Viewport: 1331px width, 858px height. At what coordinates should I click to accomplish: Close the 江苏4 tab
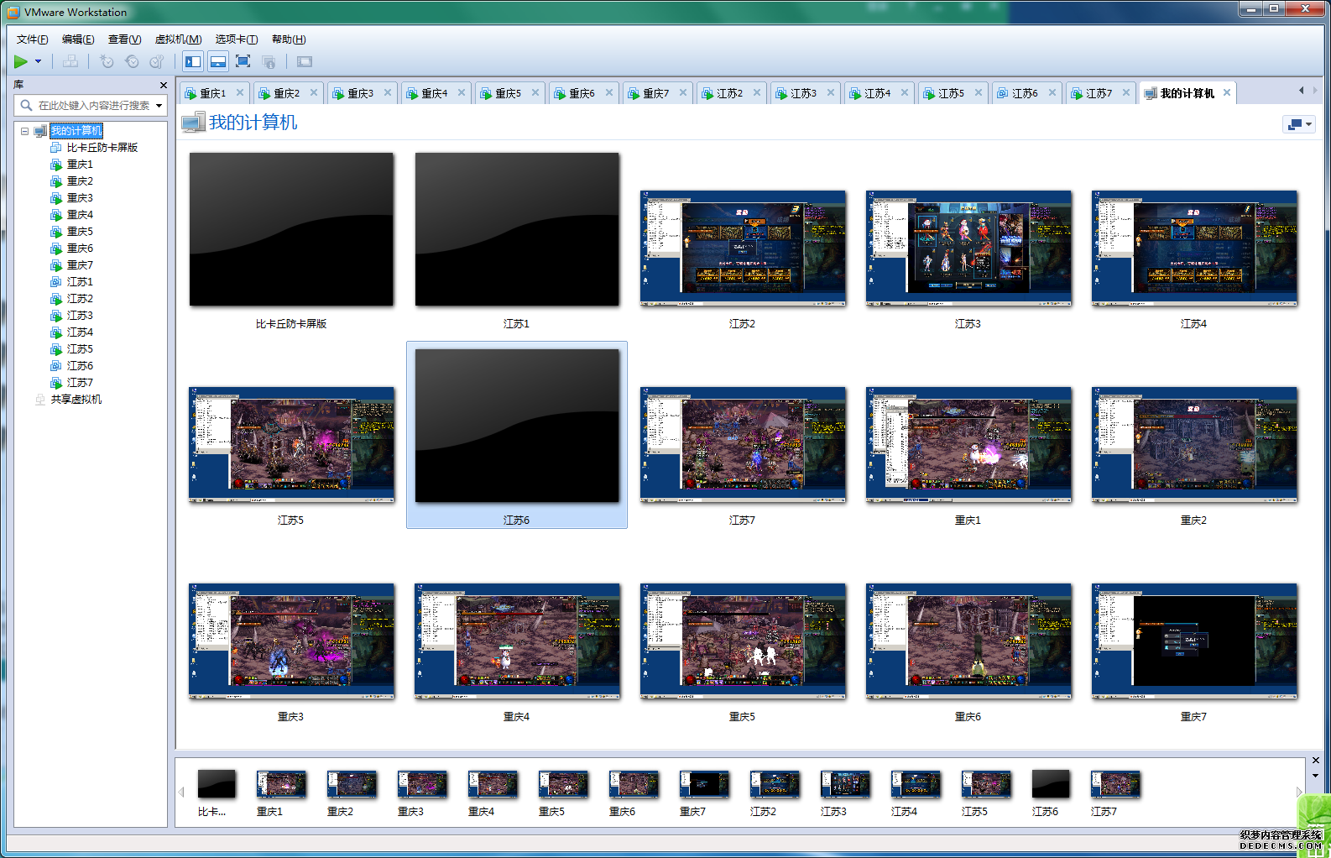[905, 92]
